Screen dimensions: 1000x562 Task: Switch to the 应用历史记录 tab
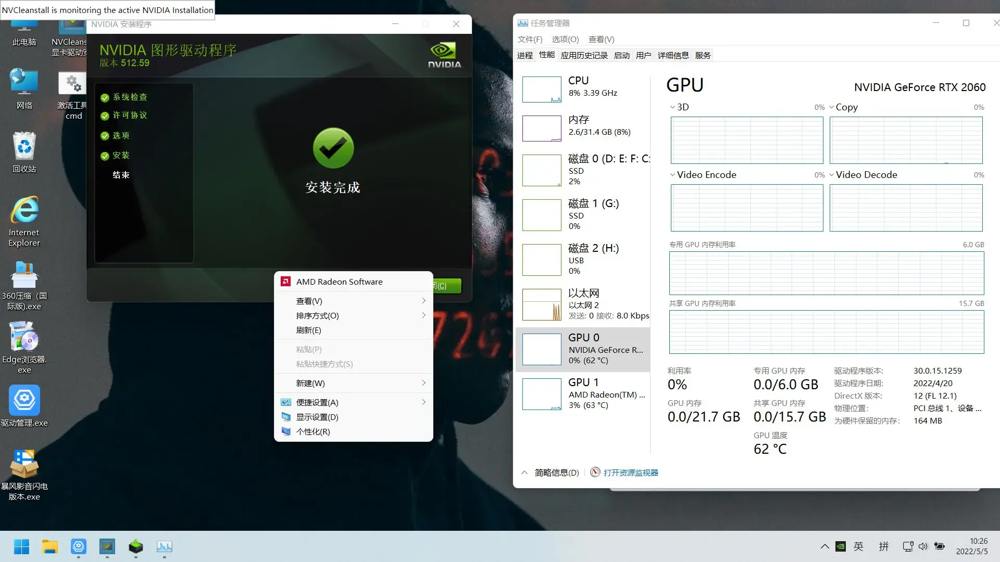pyautogui.click(x=584, y=56)
